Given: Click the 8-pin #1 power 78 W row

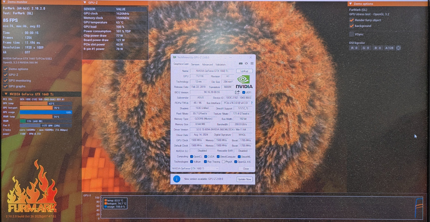Looking at the screenshot, I should click(115, 49).
